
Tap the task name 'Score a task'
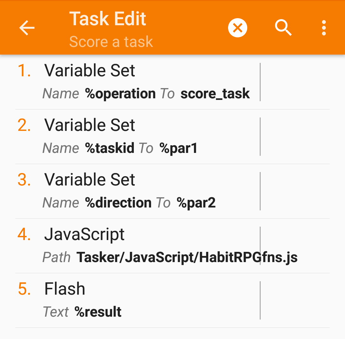click(x=111, y=42)
